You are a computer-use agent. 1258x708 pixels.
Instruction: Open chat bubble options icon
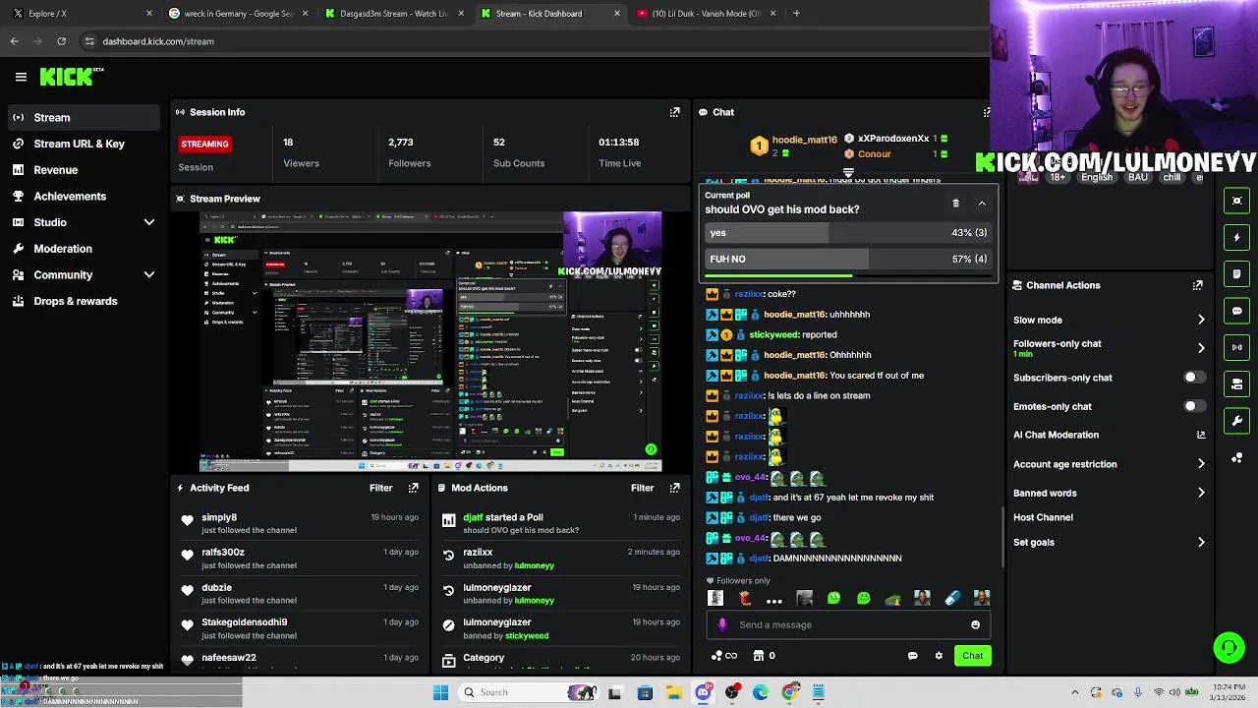pos(912,656)
